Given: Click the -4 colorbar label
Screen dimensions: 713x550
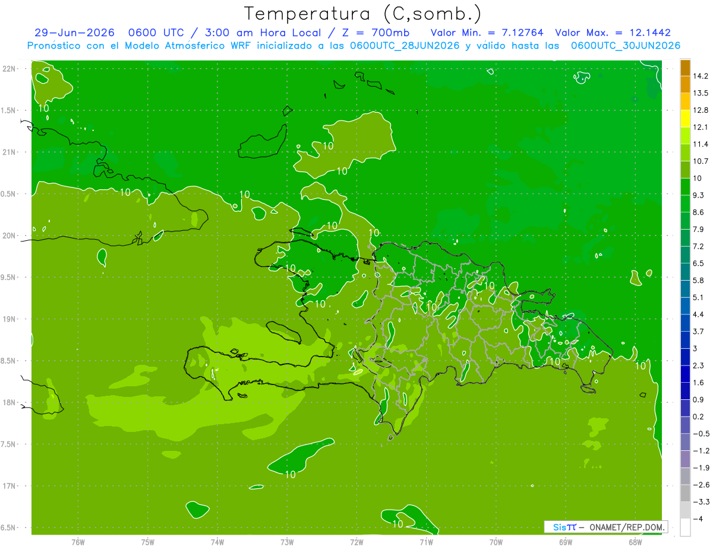Looking at the screenshot, I should coord(698,519).
